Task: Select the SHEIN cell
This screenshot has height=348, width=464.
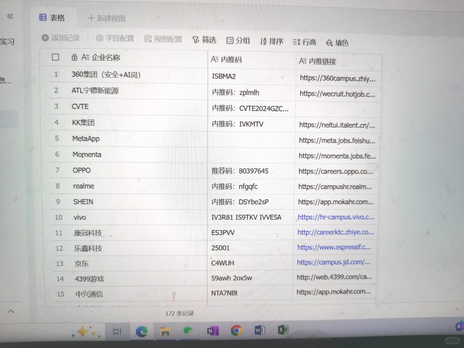Action: tap(83, 202)
